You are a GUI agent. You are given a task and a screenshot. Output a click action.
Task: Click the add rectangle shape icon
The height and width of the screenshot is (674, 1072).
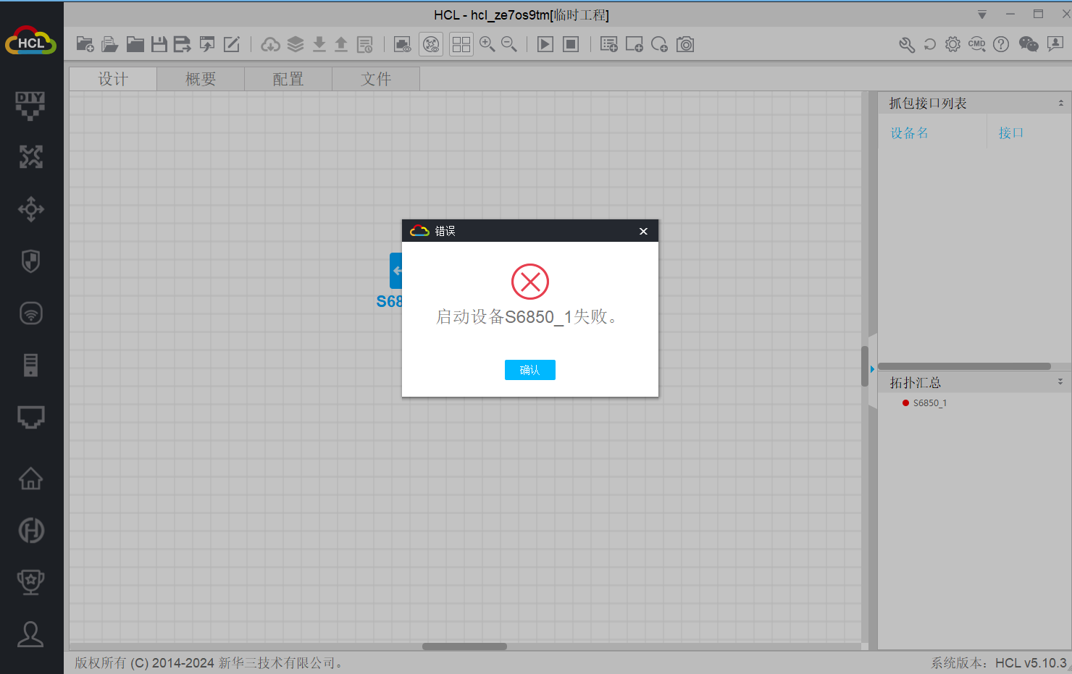click(x=635, y=44)
